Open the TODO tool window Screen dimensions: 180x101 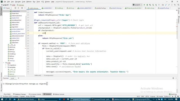click(7, 94)
